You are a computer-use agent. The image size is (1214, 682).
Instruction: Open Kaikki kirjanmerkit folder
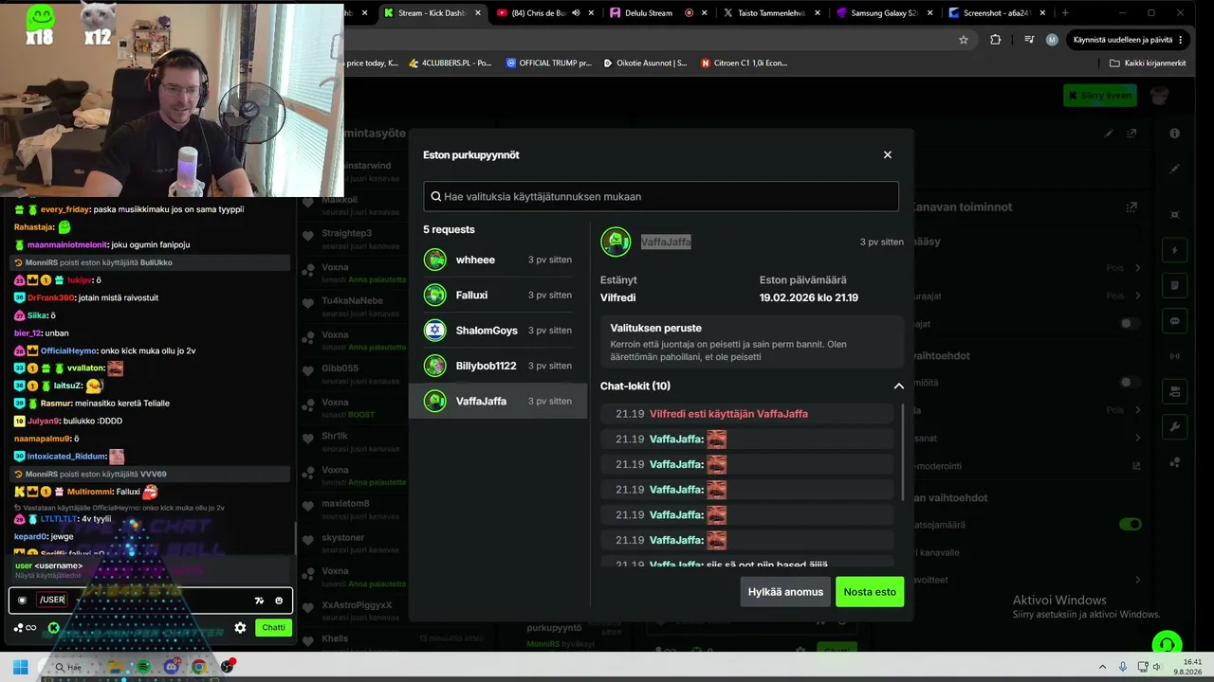[x=1148, y=63]
